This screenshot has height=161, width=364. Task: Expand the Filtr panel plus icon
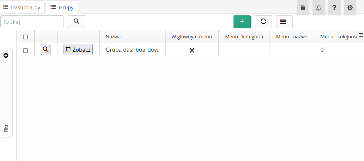pos(6,55)
